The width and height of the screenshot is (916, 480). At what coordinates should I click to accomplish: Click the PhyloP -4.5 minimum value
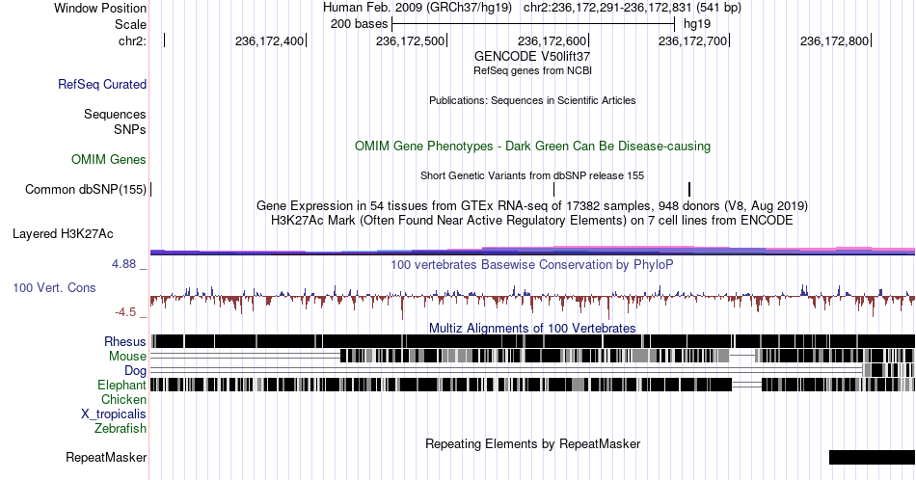click(x=125, y=312)
